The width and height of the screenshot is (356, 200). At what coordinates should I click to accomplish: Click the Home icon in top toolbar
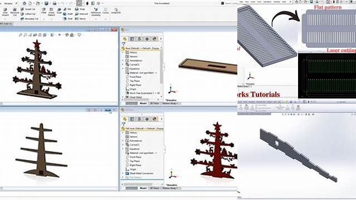pyautogui.click(x=25, y=3)
